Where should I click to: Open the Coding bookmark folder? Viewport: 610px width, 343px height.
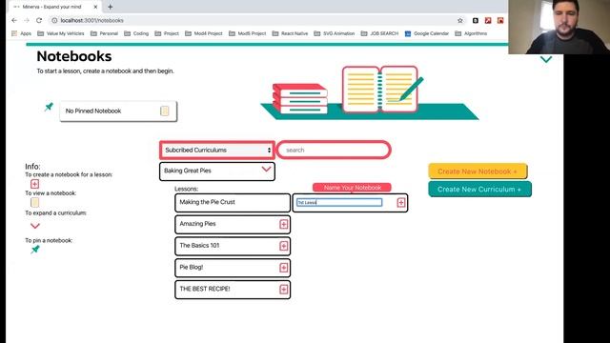pyautogui.click(x=136, y=33)
